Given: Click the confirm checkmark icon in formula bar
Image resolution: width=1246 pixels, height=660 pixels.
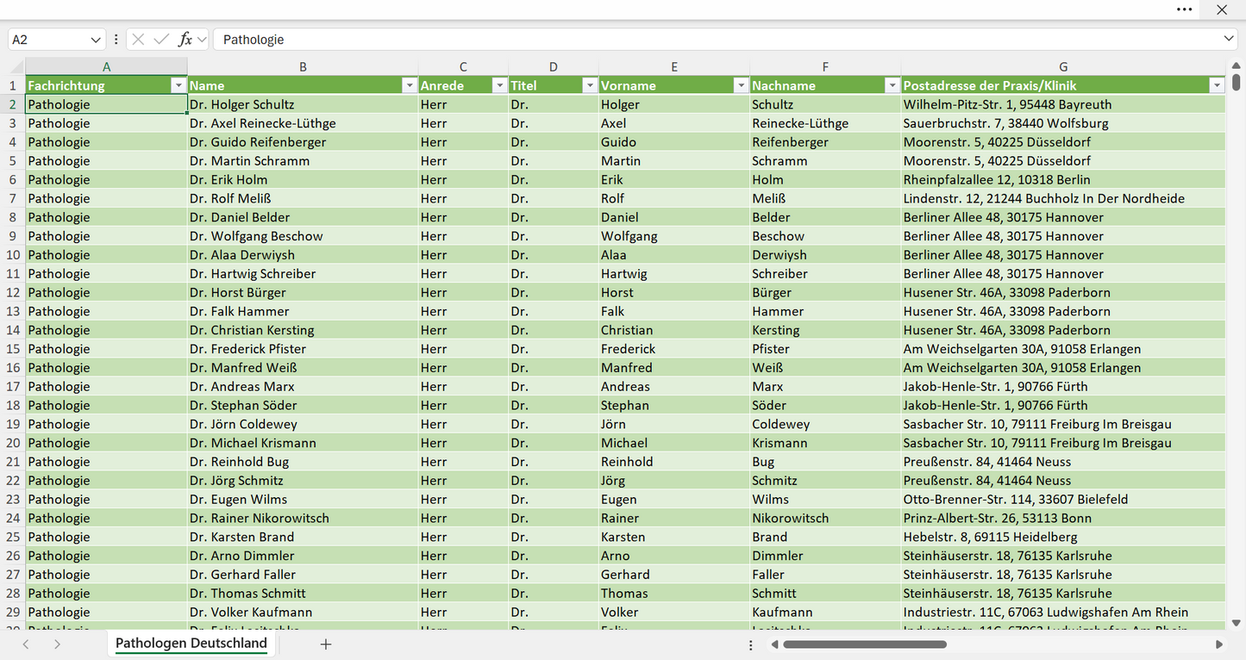Looking at the screenshot, I should 161,40.
